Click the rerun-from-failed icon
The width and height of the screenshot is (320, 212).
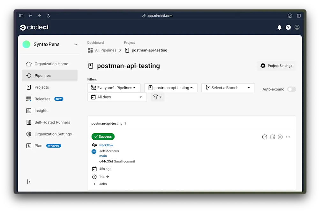pyautogui.click(x=272, y=137)
